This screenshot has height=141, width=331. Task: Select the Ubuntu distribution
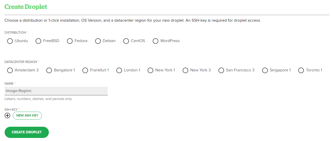pyautogui.click(x=10, y=41)
